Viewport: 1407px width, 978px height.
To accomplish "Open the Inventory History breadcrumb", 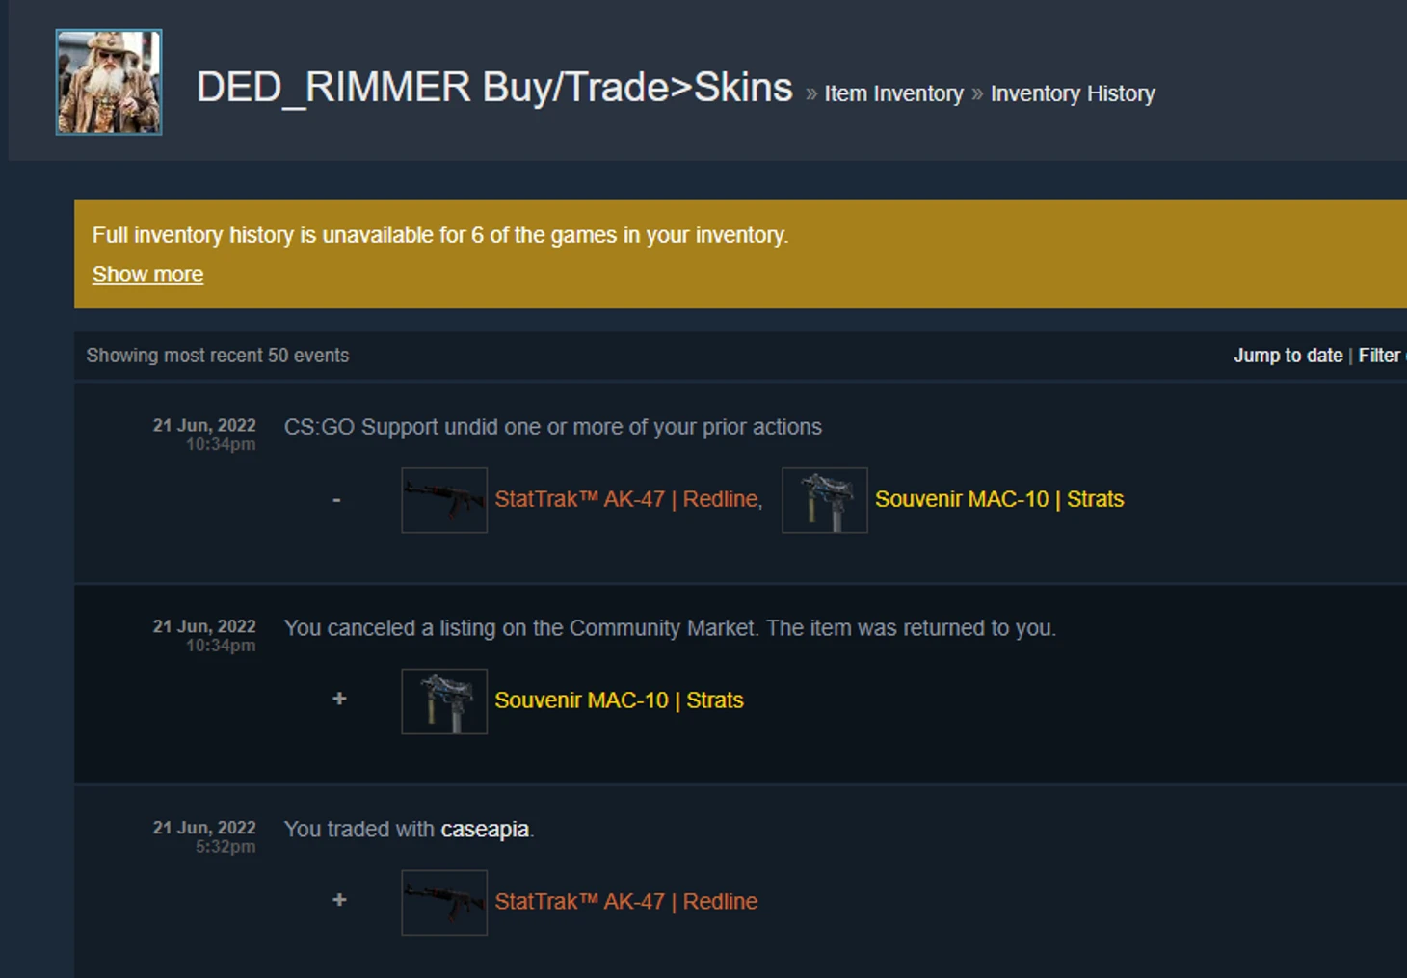I will point(1073,93).
